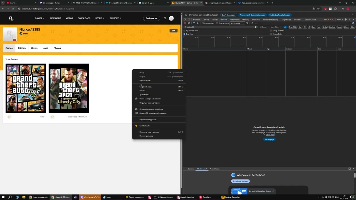Viewport: 356px width, 200px height.
Task: Open network search magnifier in DevTools
Action: coord(198,23)
